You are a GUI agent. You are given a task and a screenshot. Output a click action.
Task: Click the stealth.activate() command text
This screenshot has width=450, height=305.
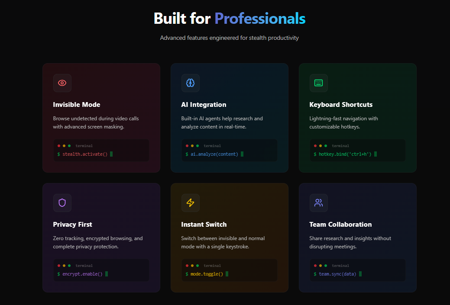tap(85, 154)
